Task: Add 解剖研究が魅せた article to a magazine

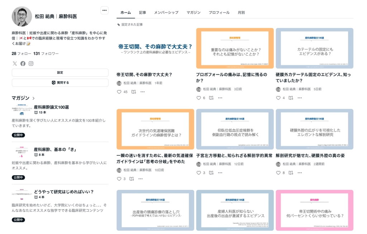Action: click(x=291, y=173)
